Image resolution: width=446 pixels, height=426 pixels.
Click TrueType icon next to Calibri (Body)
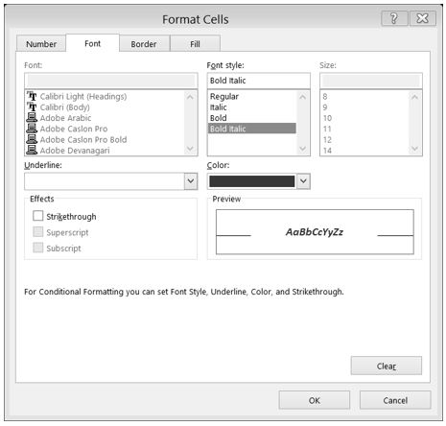click(32, 106)
